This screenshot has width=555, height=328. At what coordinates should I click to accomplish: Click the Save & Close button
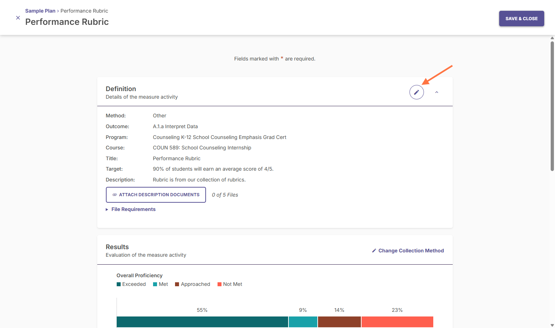(522, 19)
